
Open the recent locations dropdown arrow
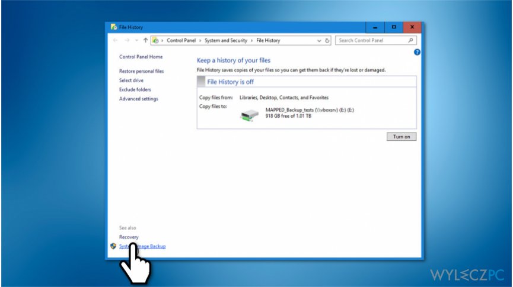(136, 40)
